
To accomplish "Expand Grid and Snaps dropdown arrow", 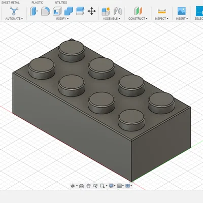I will [123, 186].
